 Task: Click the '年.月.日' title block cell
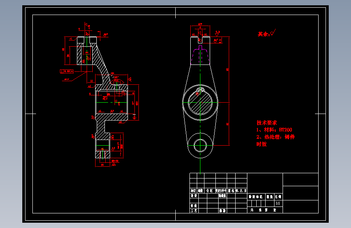(x=241, y=191)
